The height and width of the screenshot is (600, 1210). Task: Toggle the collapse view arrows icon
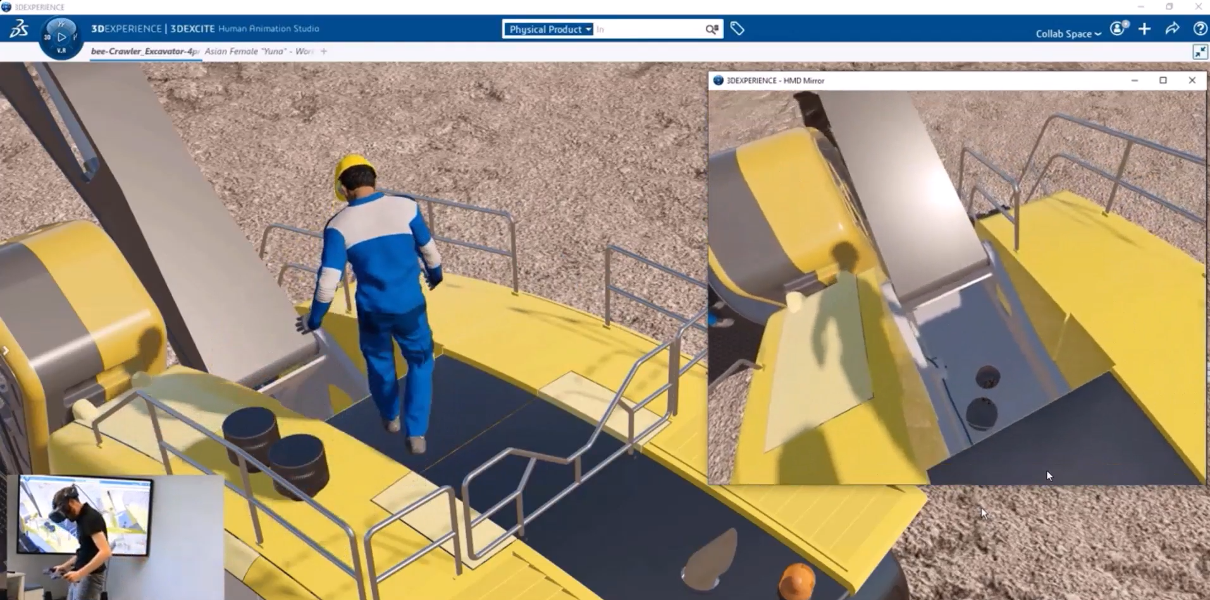pyautogui.click(x=1199, y=52)
